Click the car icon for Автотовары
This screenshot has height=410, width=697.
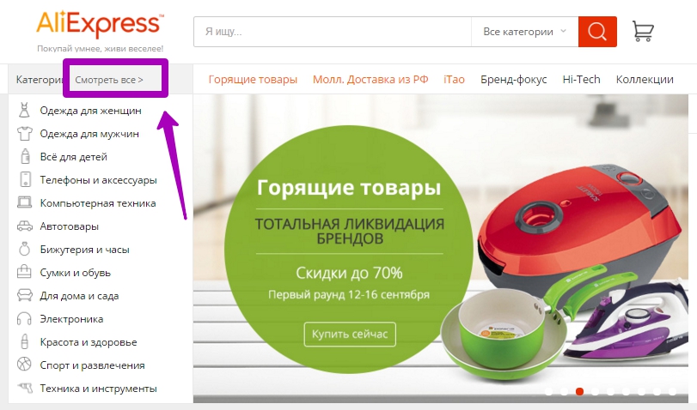[x=24, y=226]
